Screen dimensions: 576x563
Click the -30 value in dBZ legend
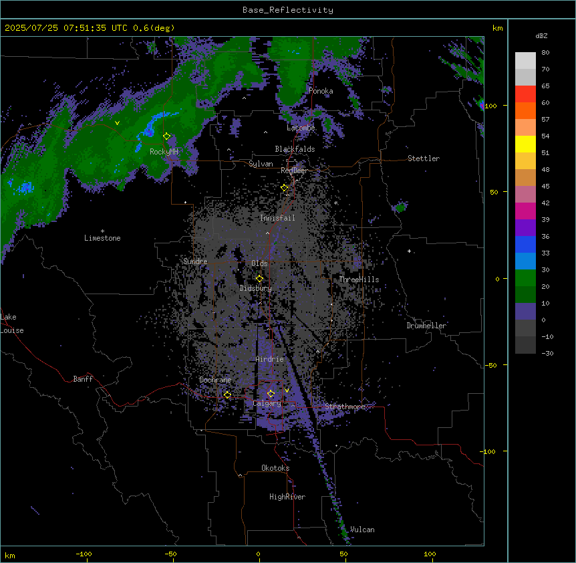(x=547, y=354)
